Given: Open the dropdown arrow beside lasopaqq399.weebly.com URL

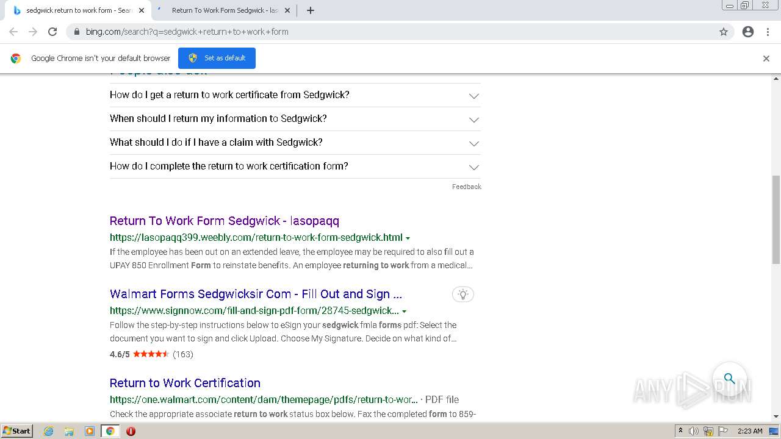Looking at the screenshot, I should 408,238.
